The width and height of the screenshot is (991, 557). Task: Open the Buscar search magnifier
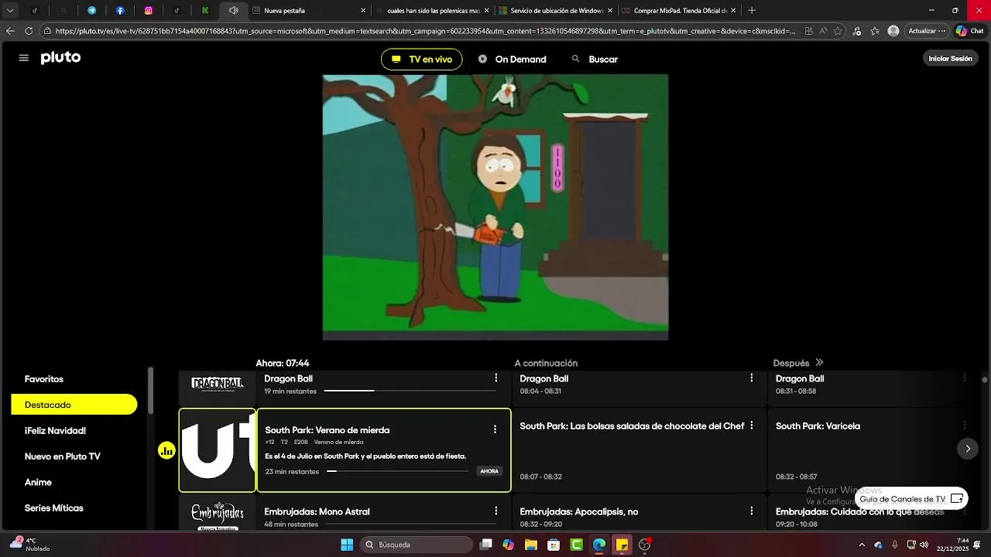pyautogui.click(x=575, y=59)
